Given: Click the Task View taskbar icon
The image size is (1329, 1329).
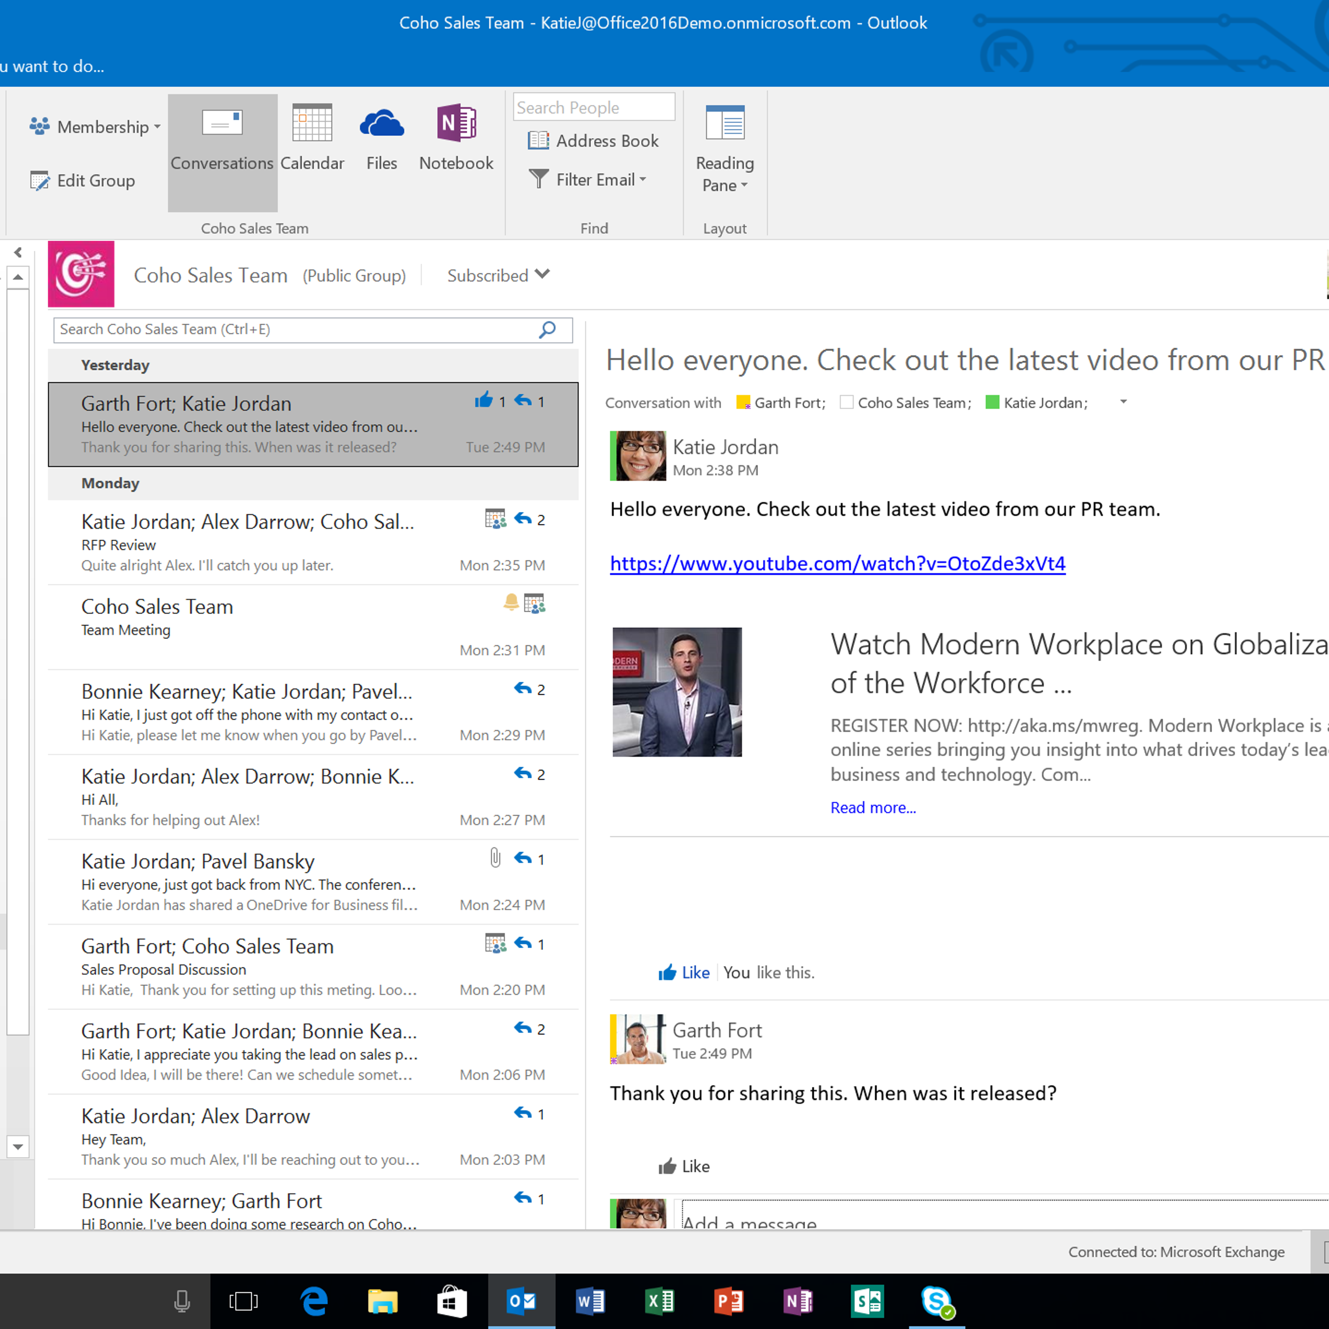Looking at the screenshot, I should pyautogui.click(x=244, y=1301).
